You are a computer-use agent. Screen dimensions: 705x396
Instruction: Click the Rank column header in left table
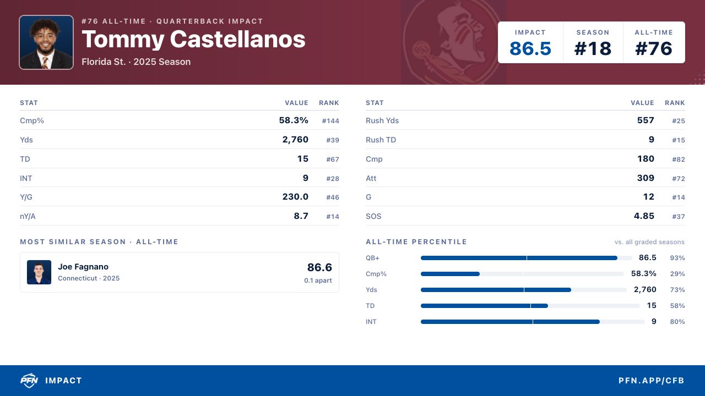point(329,103)
